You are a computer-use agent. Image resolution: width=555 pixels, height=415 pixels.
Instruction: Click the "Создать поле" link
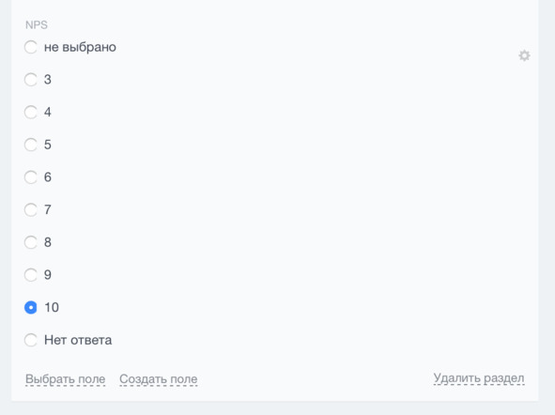[x=158, y=379]
